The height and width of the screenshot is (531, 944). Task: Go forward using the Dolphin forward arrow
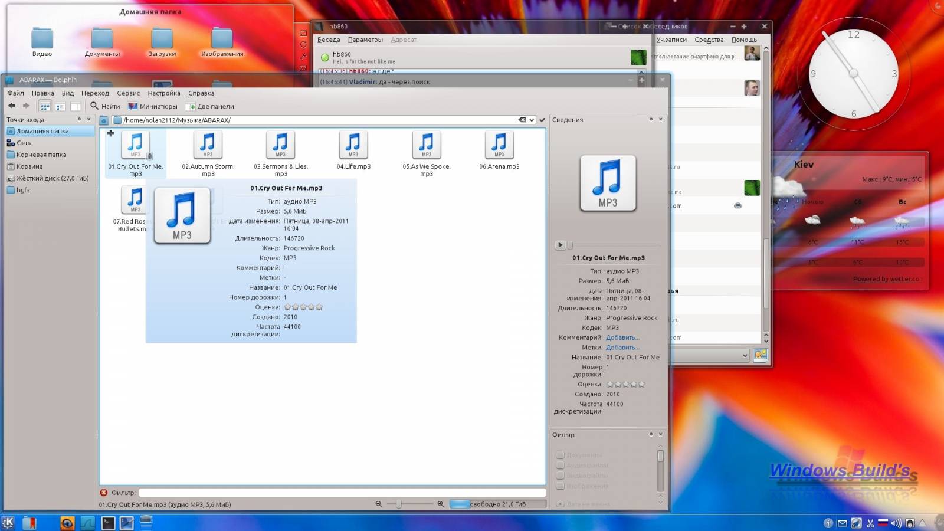click(x=26, y=106)
